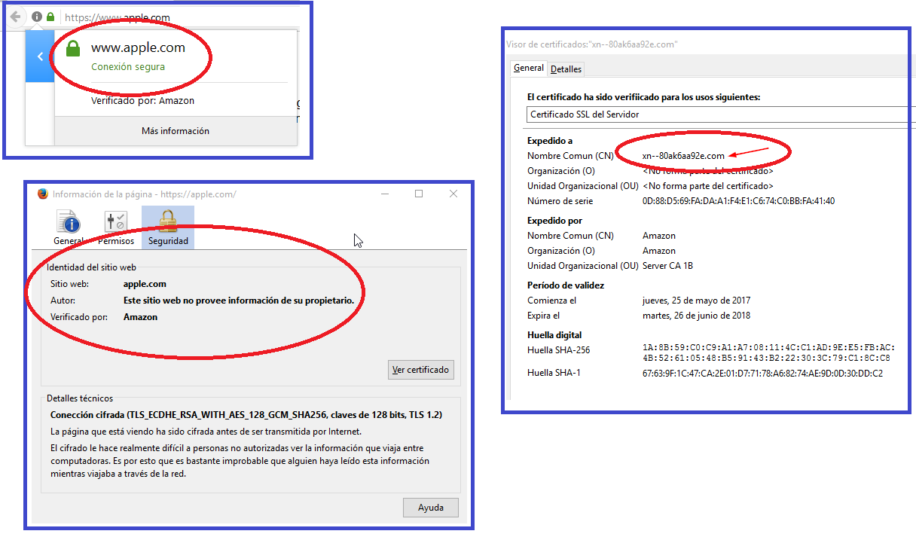Select the 'apple.com' Sitio web value
The height and width of the screenshot is (537, 916).
coord(145,284)
